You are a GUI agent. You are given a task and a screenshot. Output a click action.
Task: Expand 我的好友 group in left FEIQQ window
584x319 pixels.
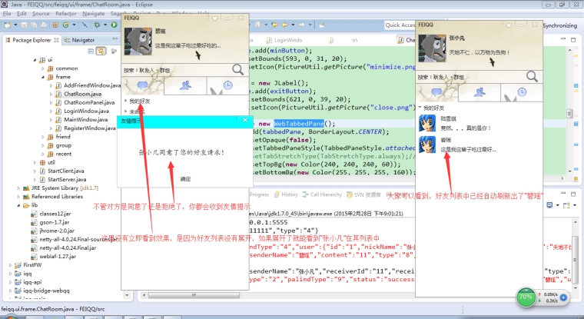[126, 101]
